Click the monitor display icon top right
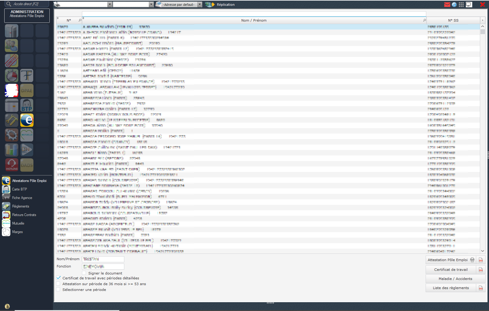489x311 pixels. 469,5
